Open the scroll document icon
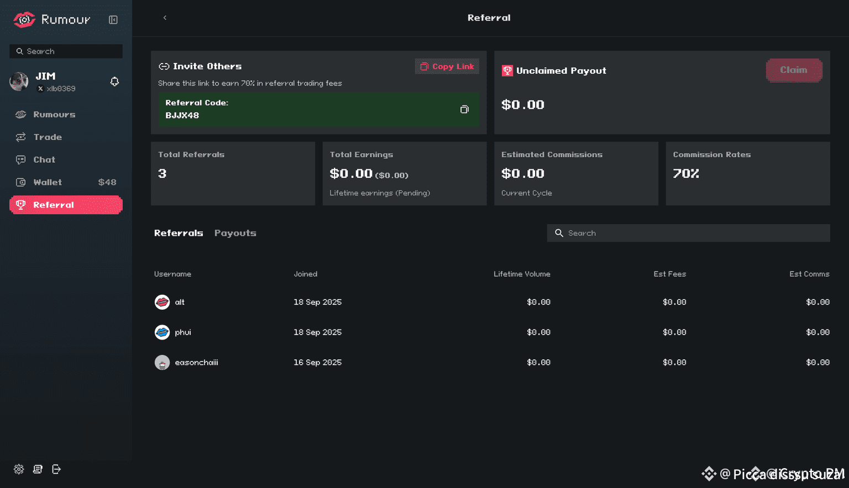 coord(38,469)
